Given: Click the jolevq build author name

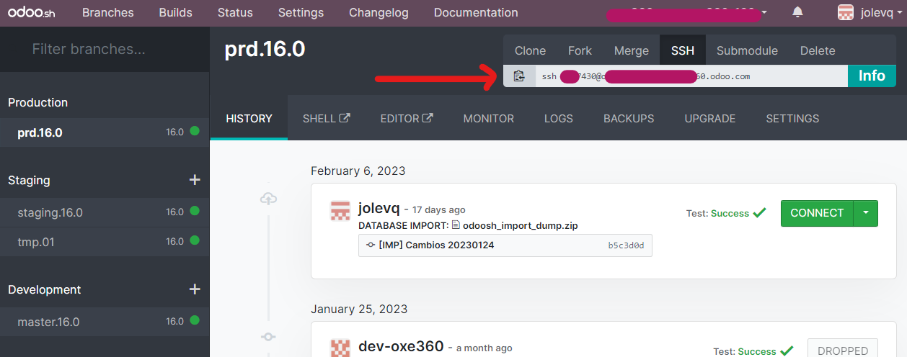Looking at the screenshot, I should (379, 208).
